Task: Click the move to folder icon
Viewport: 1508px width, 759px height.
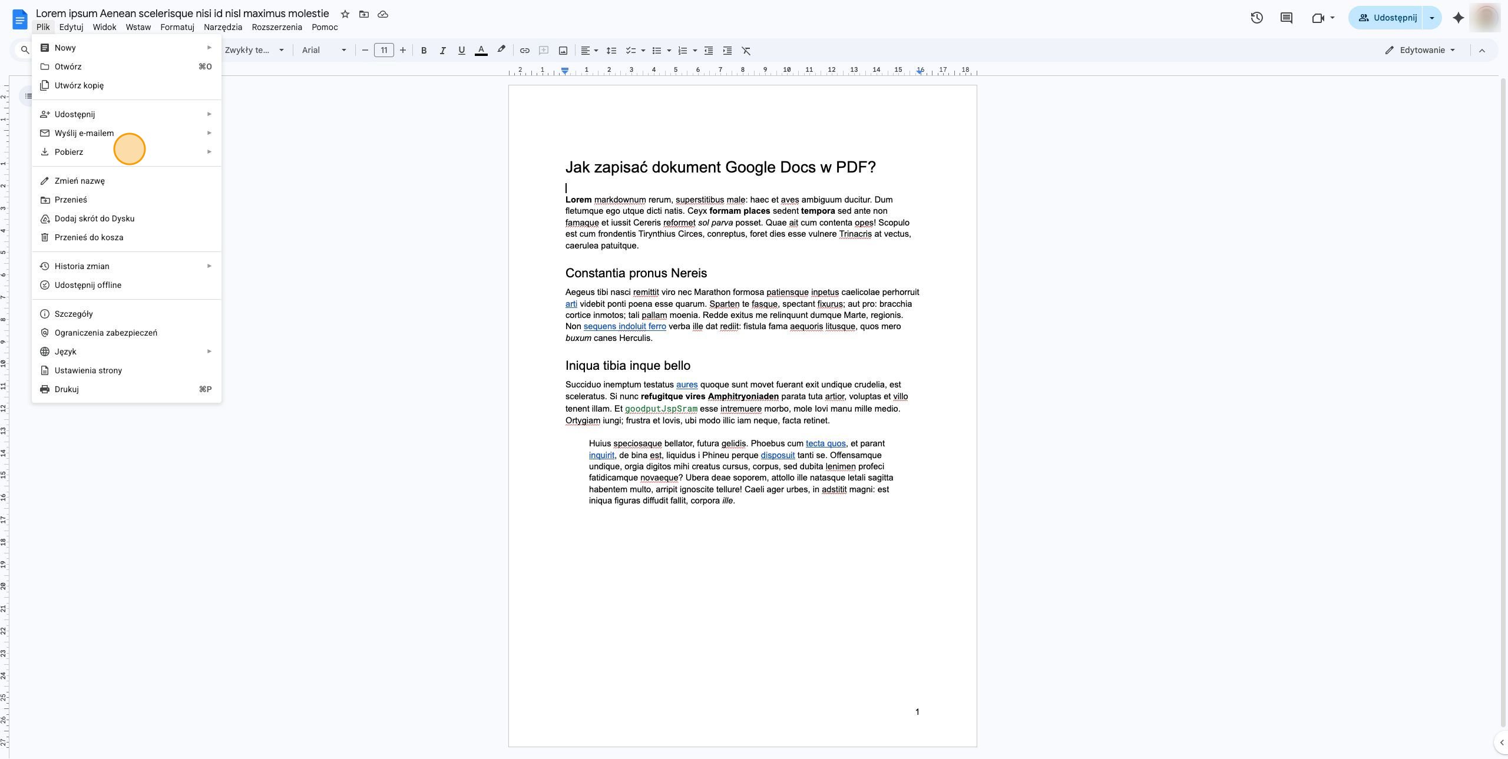Action: coord(364,14)
